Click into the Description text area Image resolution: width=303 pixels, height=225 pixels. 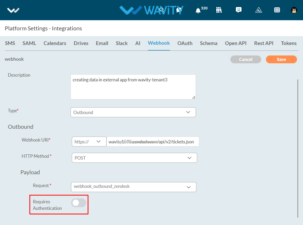[133, 87]
